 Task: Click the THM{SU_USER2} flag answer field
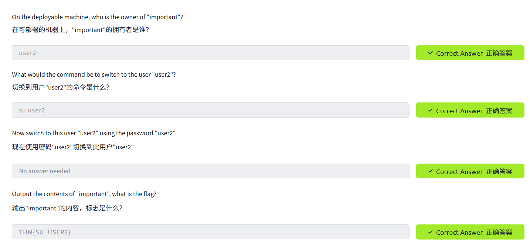point(210,232)
